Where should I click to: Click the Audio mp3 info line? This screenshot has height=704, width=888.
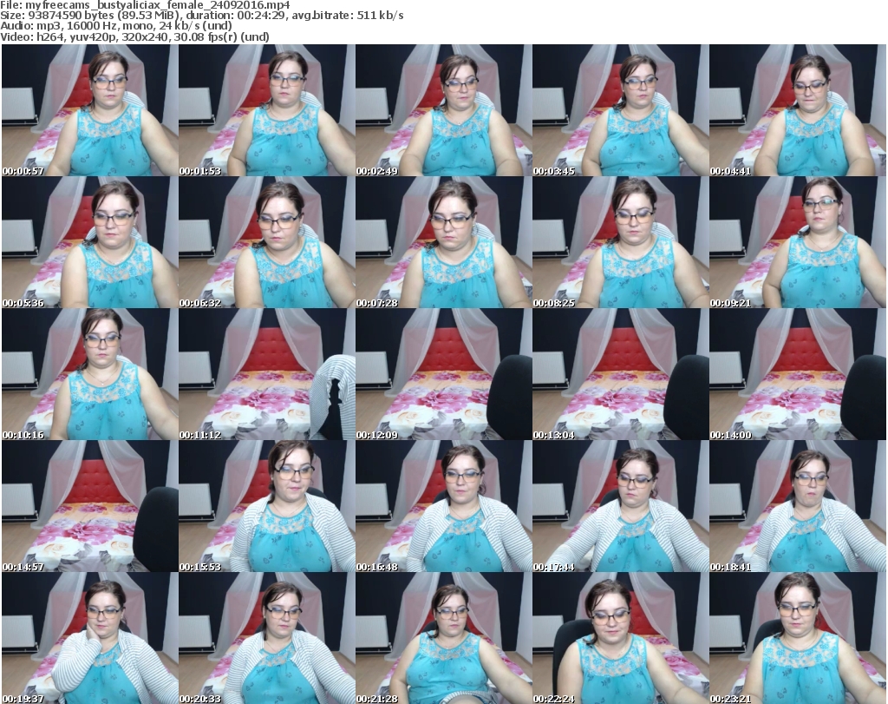pos(116,26)
